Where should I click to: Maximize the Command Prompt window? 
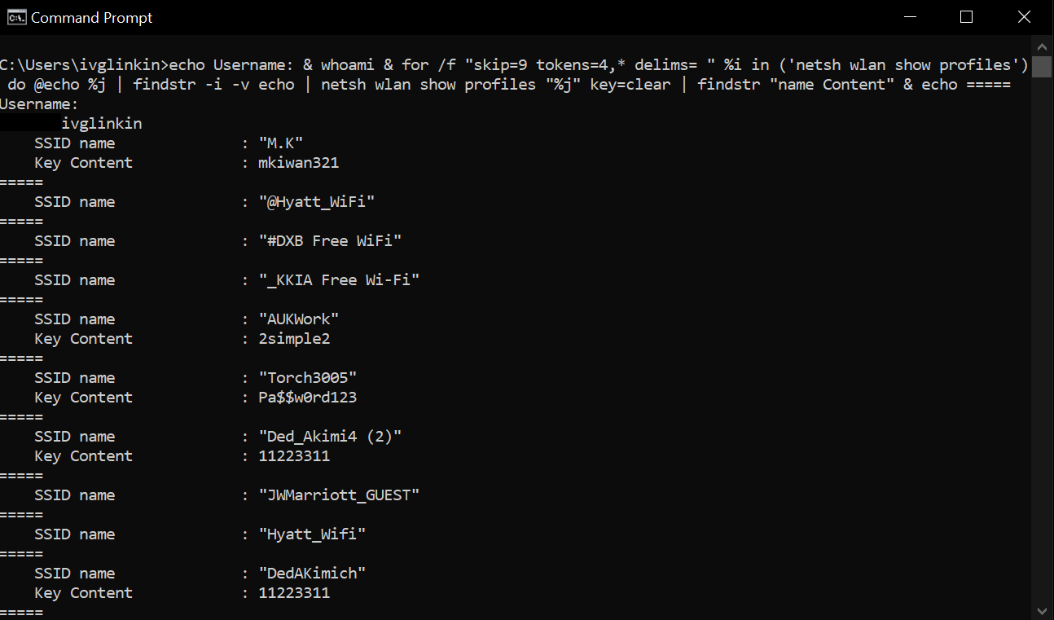click(x=967, y=17)
